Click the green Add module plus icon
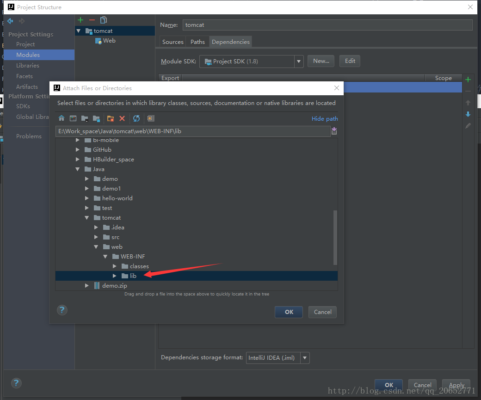Viewport: 481px width, 400px height. click(x=80, y=20)
